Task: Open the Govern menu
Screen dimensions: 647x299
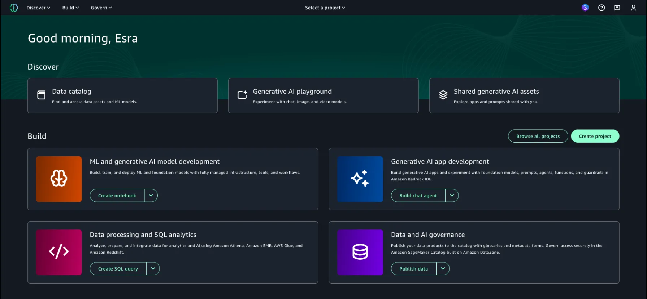Action: click(101, 8)
